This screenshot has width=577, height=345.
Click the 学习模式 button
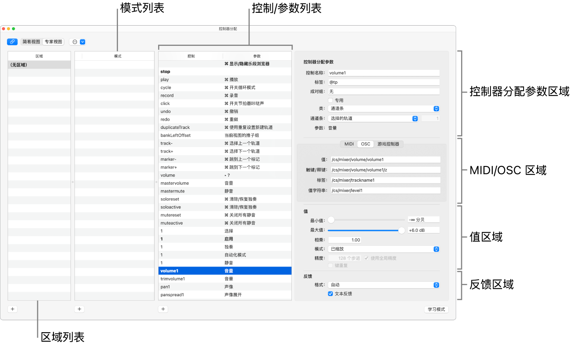436,309
